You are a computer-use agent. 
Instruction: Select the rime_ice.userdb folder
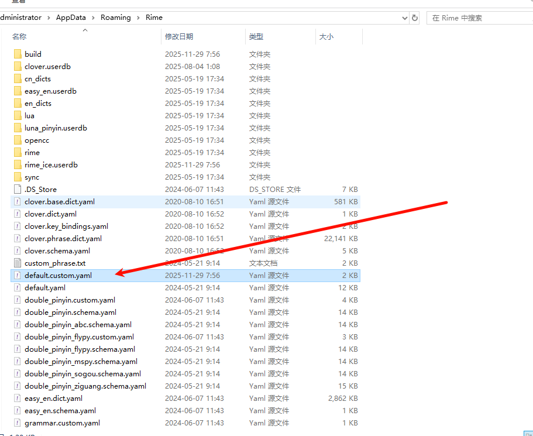51,164
